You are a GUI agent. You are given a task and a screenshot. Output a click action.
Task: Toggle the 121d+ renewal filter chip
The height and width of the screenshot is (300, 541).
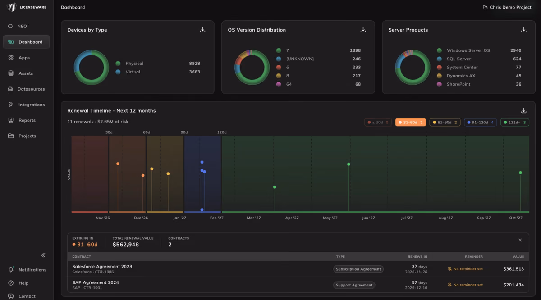coord(514,122)
